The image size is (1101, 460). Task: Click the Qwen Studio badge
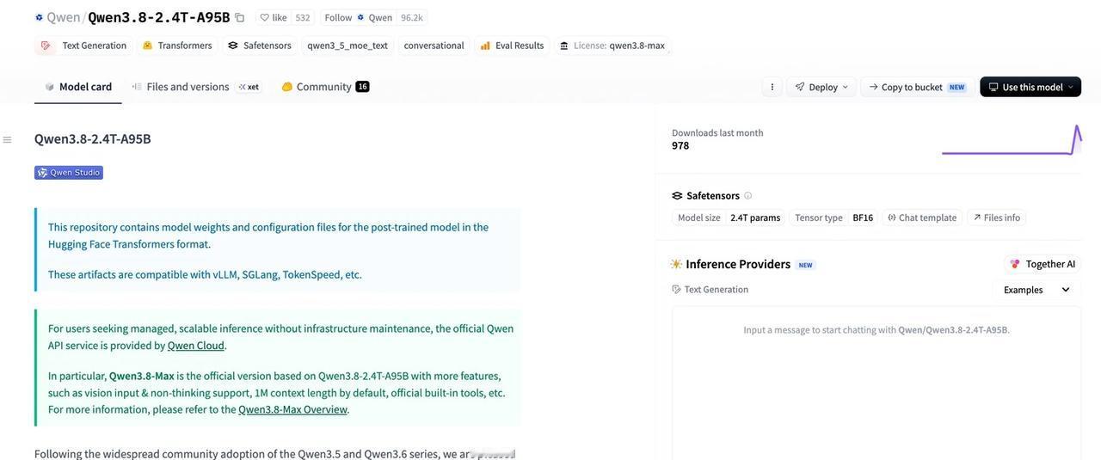(x=69, y=173)
